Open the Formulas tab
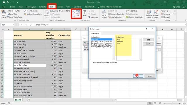Screen dimensions: 187x105 pos(43,7)
